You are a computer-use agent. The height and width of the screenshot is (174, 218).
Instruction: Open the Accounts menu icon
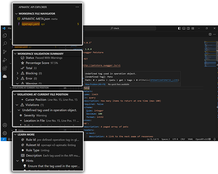click(x=5, y=125)
